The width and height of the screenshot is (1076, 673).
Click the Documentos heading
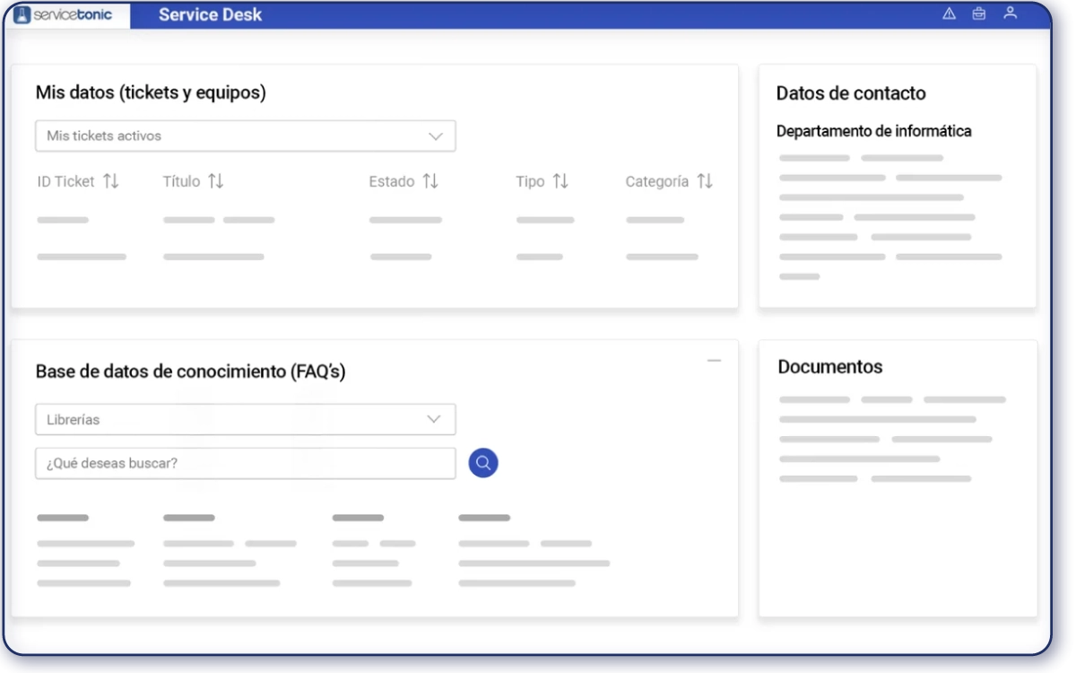[x=830, y=367]
